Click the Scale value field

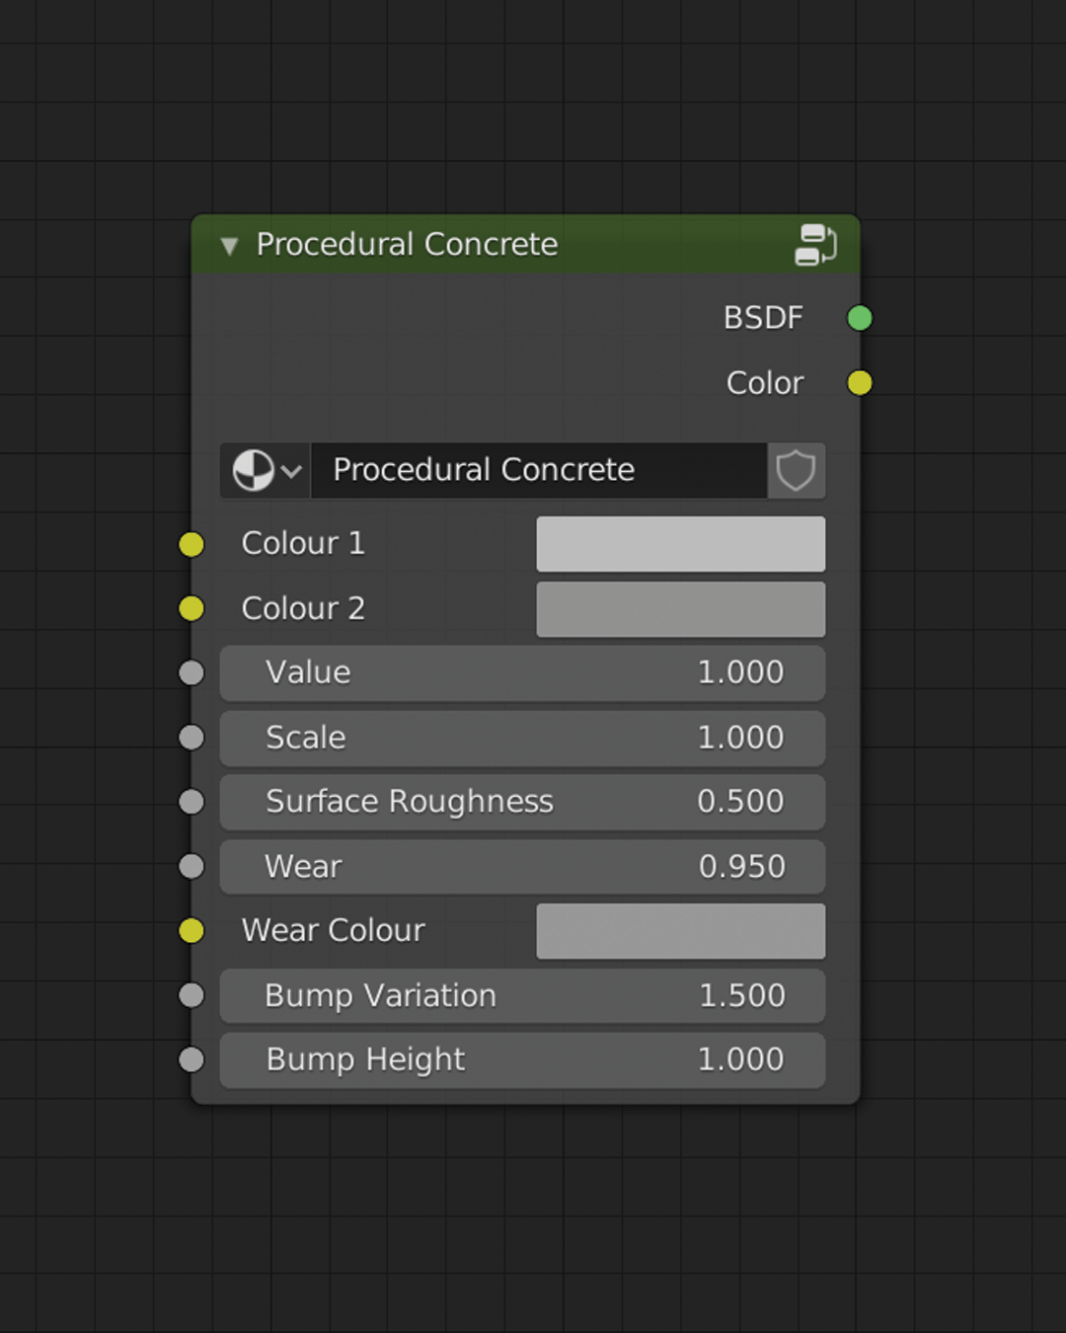point(521,738)
